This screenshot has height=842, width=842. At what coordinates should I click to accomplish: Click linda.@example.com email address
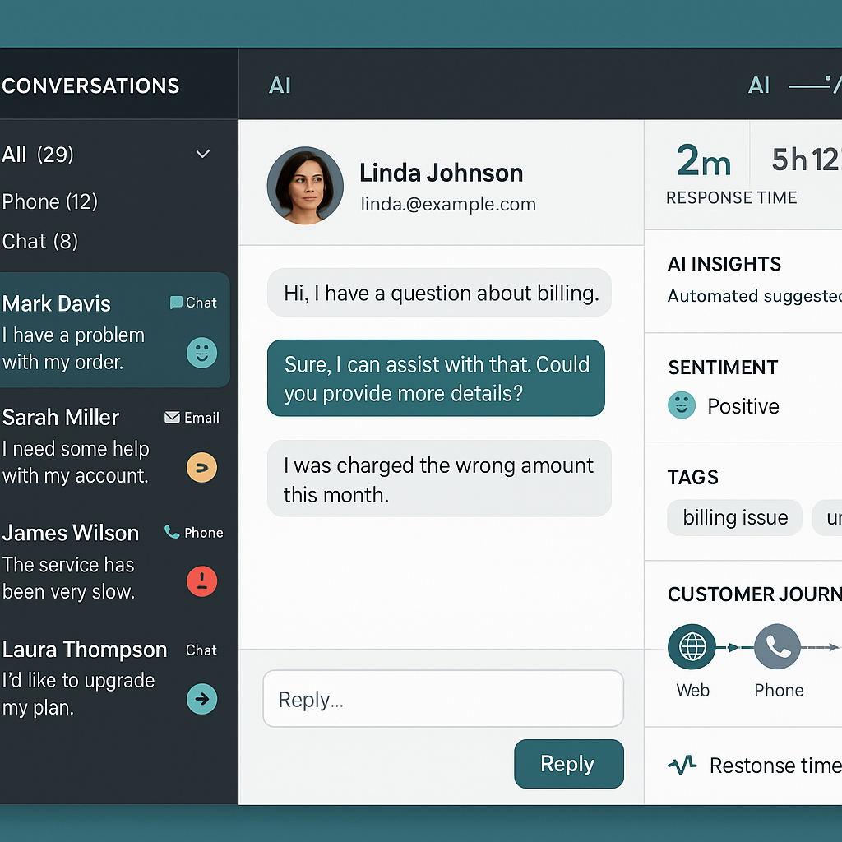point(448,204)
